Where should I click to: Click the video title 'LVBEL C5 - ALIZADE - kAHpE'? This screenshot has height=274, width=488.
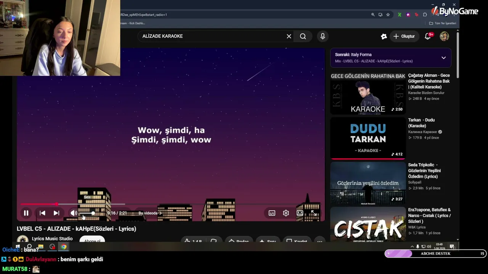76,229
